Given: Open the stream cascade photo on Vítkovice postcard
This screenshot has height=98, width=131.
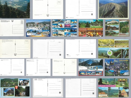Looking at the screenshot, I should (22, 91).
